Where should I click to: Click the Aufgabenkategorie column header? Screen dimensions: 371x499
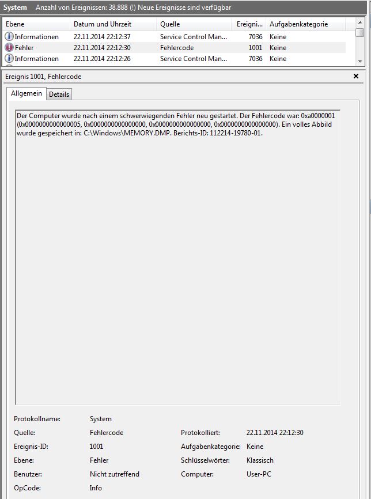[304, 24]
